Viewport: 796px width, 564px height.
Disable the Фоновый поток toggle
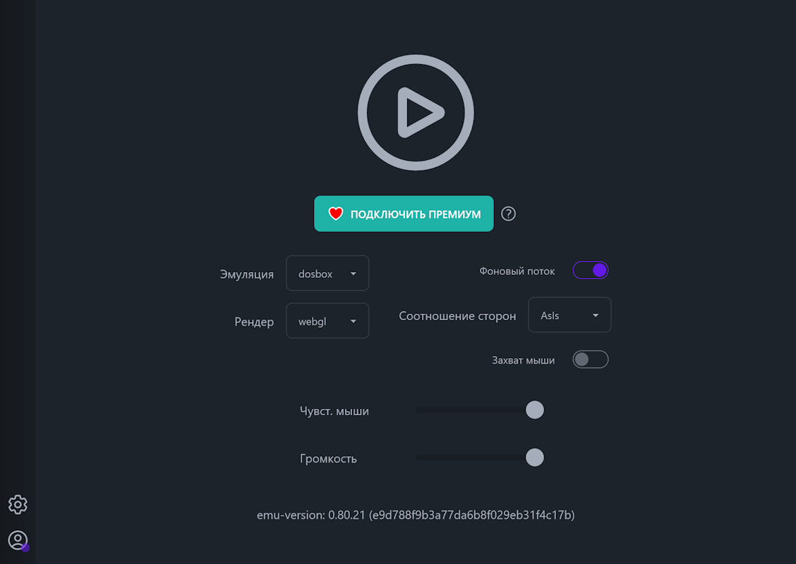[x=591, y=271]
